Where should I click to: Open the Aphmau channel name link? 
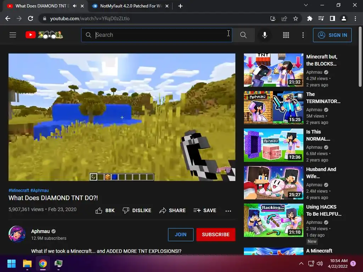40,231
